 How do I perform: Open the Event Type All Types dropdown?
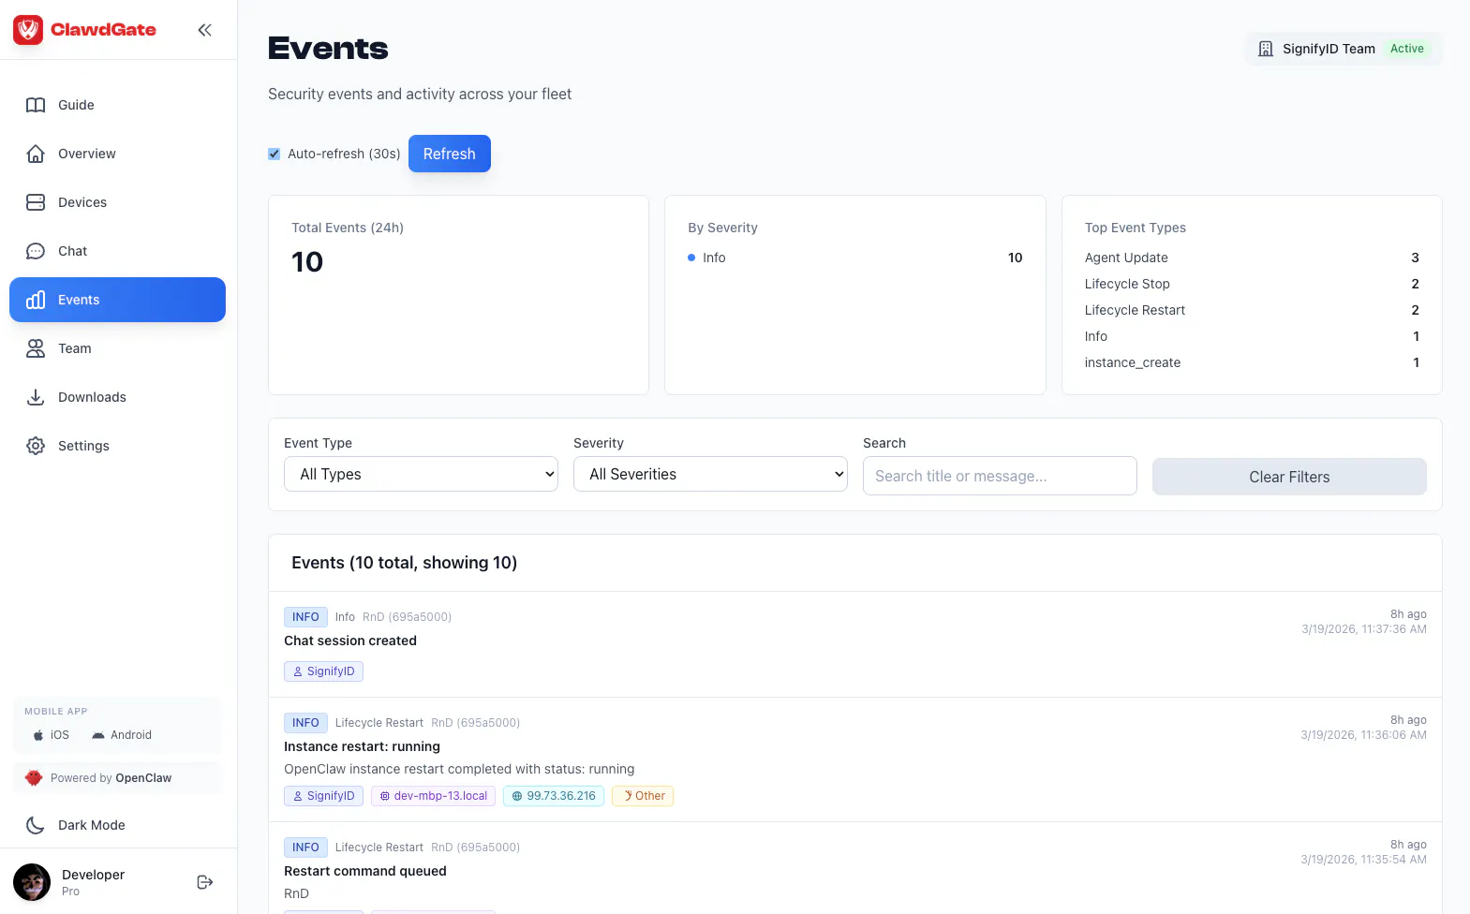pyautogui.click(x=421, y=474)
